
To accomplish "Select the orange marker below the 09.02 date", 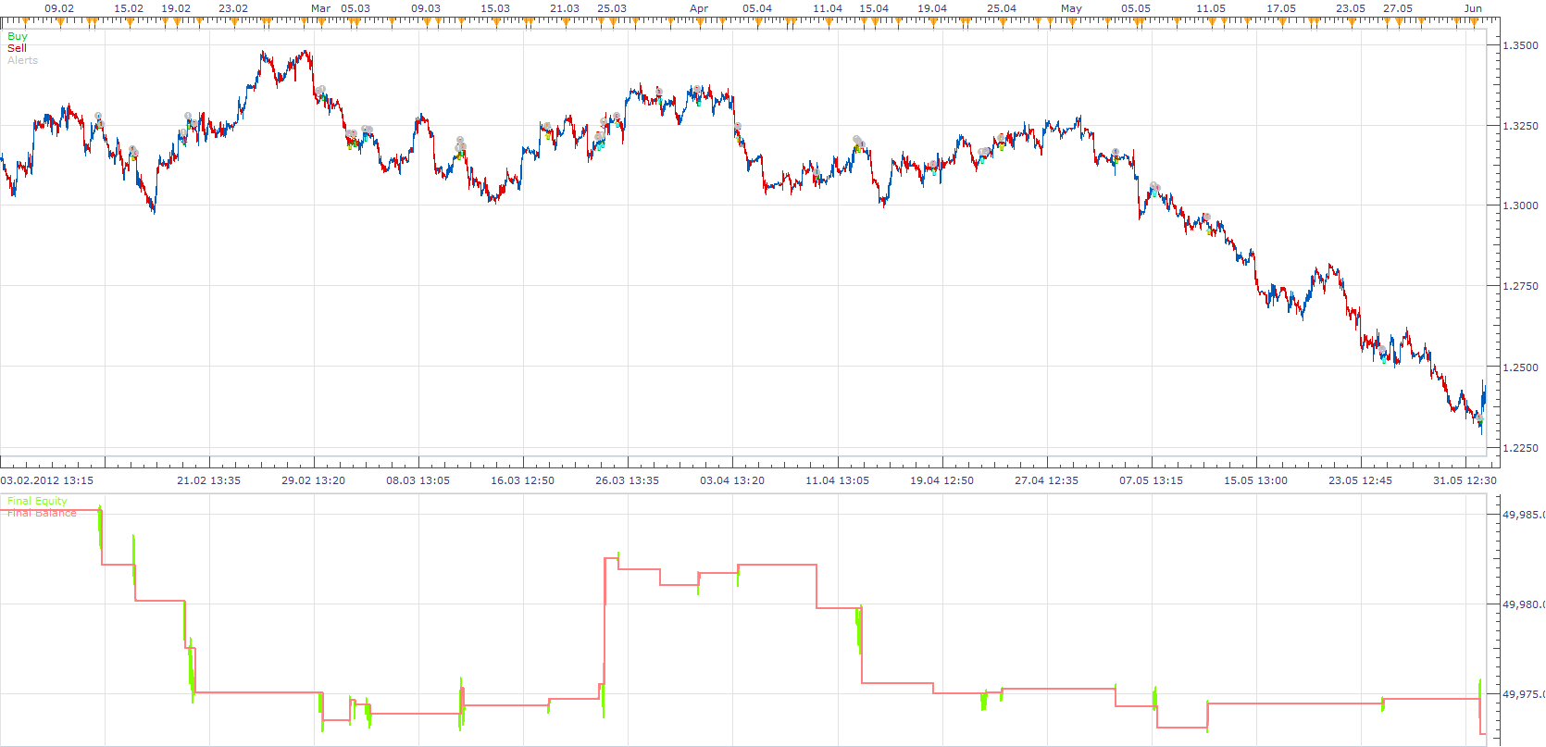I will coord(60,20).
